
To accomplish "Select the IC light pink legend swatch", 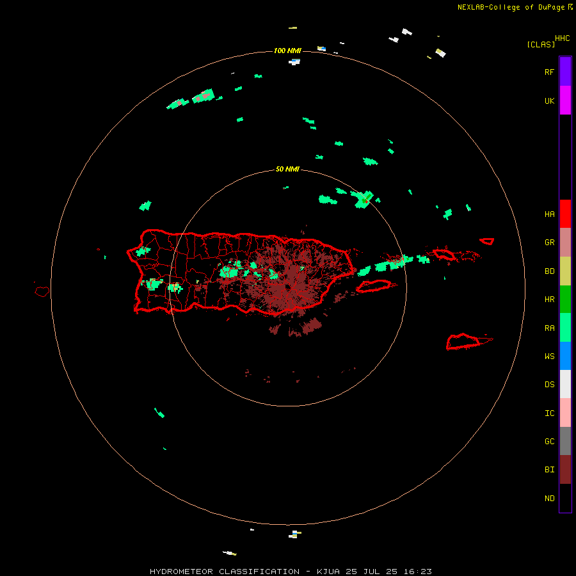I will click(565, 413).
